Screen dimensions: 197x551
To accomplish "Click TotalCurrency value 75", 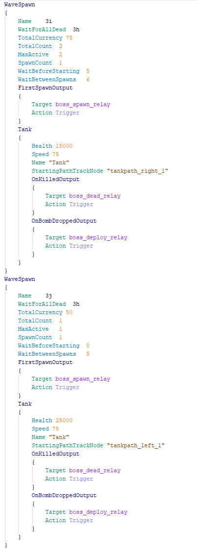I will pyautogui.click(x=69, y=38).
